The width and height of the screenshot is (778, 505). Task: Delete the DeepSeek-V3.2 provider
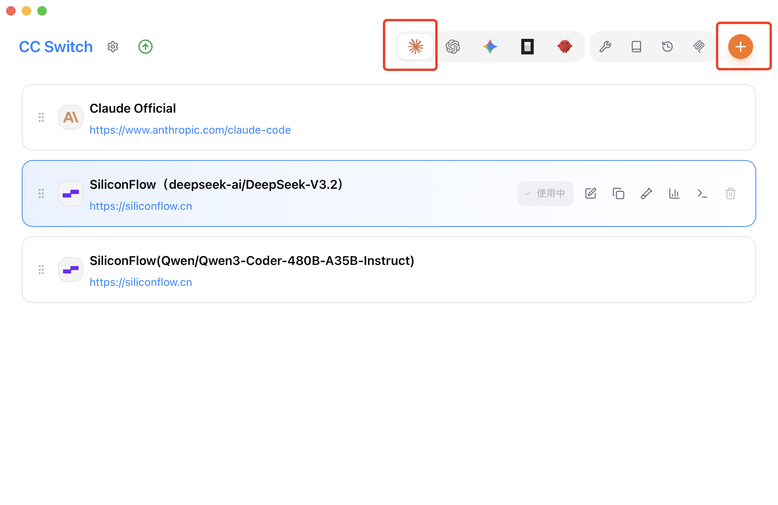731,193
